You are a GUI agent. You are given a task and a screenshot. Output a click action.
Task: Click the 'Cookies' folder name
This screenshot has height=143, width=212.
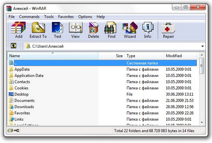pyautogui.click(x=21, y=88)
